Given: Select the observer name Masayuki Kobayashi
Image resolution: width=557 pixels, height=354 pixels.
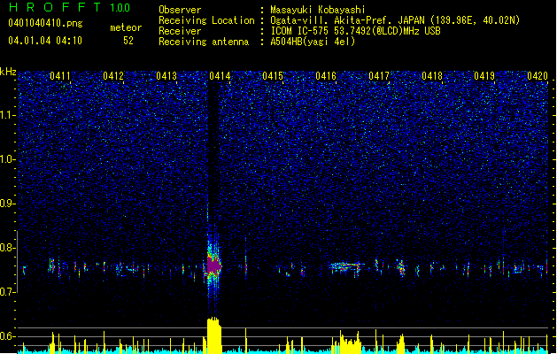Looking at the screenshot, I should [318, 10].
